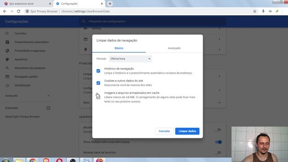This screenshot has height=162, width=288.
Task: Open Favoritos in the settings sidebar
Action: (20, 33)
